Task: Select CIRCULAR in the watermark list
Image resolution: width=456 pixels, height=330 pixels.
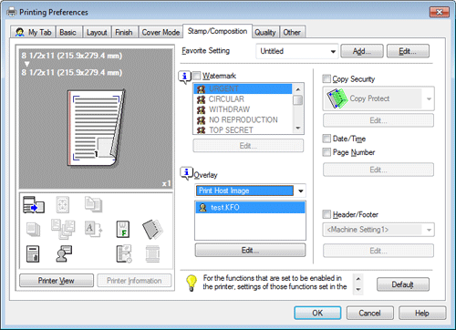Action: click(x=243, y=99)
